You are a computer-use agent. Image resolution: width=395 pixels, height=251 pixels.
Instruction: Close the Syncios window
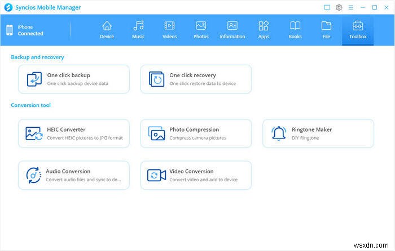[387, 7]
